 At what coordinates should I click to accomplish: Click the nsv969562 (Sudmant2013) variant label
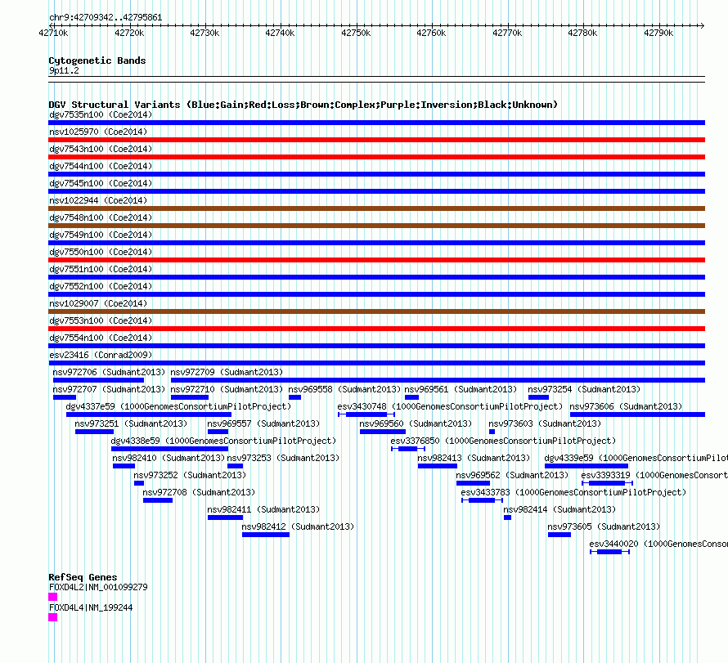512,475
